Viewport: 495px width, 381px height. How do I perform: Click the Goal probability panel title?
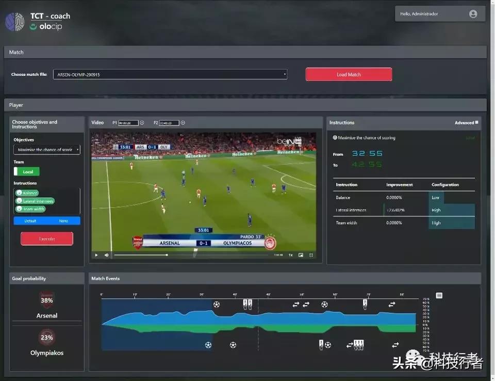pyautogui.click(x=29, y=279)
